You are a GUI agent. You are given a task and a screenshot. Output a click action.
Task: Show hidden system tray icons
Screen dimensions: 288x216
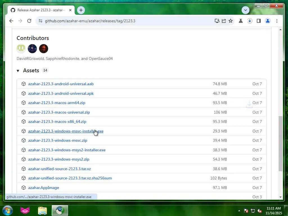point(239,211)
